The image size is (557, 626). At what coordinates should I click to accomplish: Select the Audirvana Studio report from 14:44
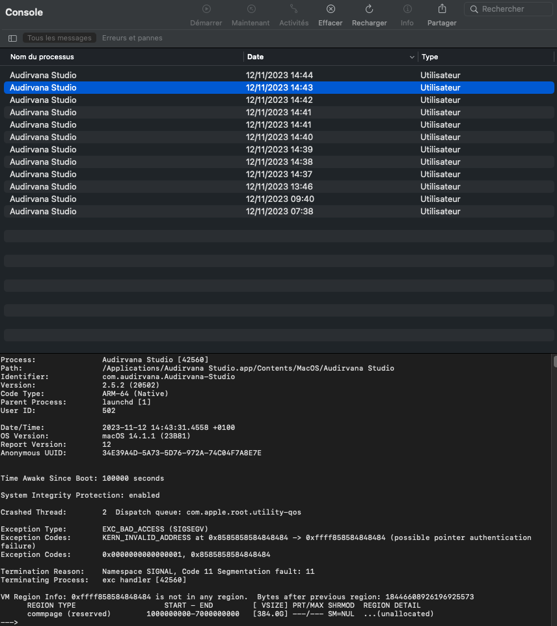coord(279,75)
